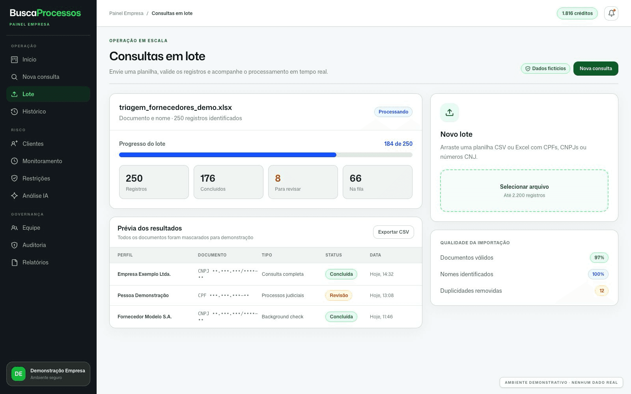Screen dimensions: 631x394
Task: Click the clock icon beside Histórico
Action: pos(15,112)
